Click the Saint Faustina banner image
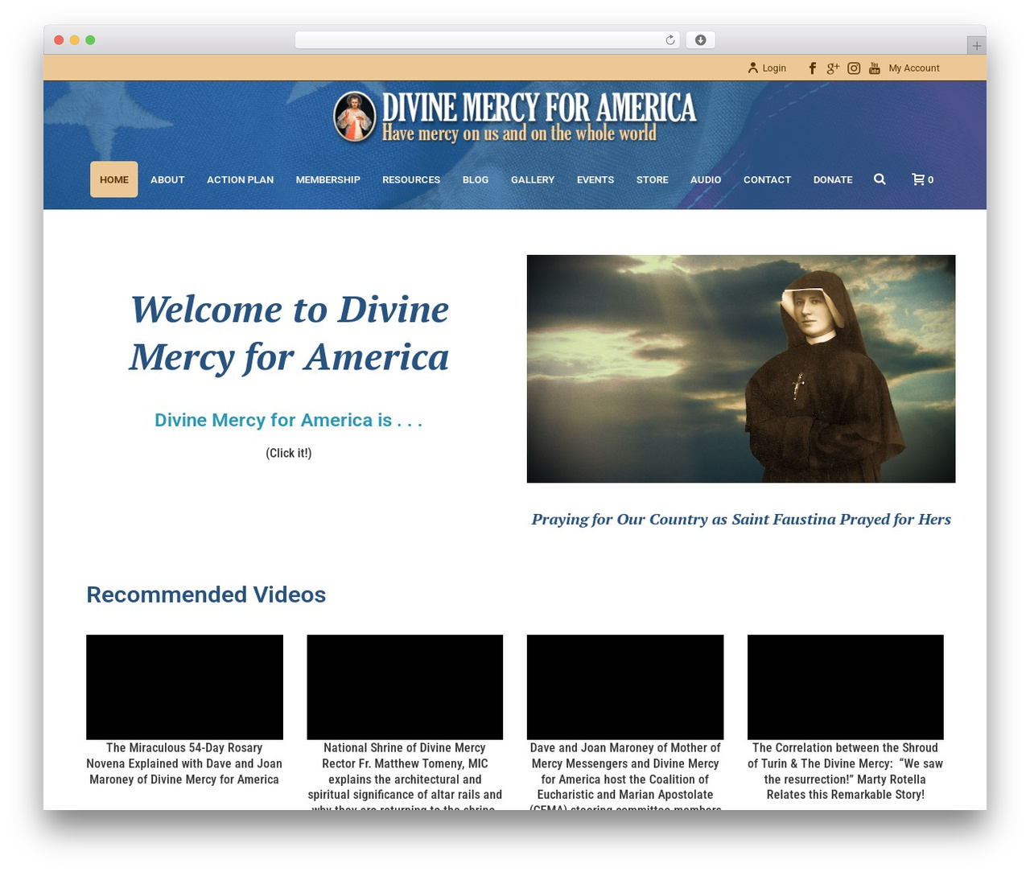The image size is (1030, 872). (741, 369)
